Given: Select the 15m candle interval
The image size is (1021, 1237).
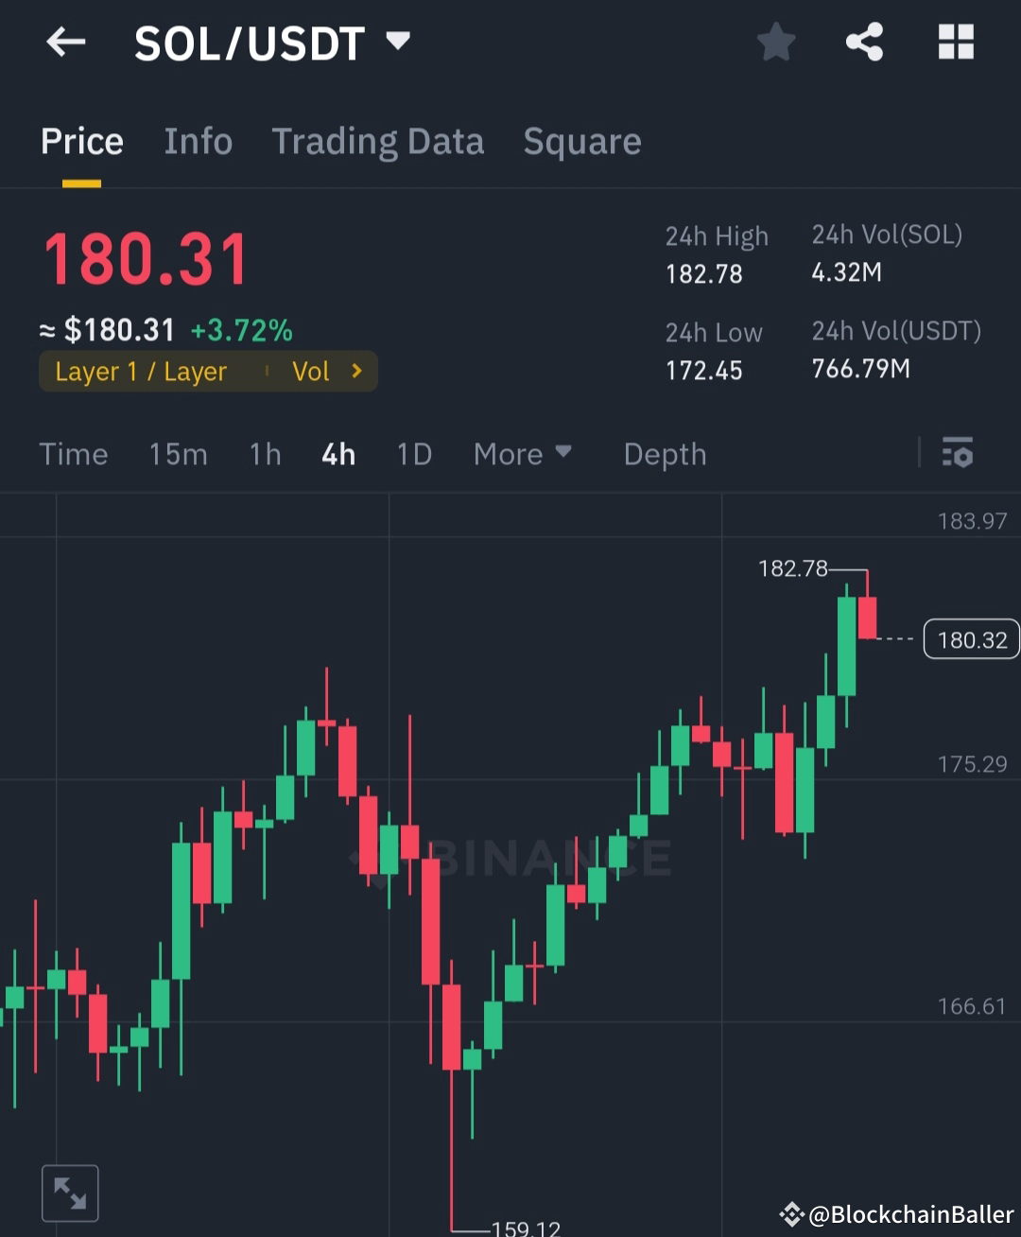Looking at the screenshot, I should 178,454.
